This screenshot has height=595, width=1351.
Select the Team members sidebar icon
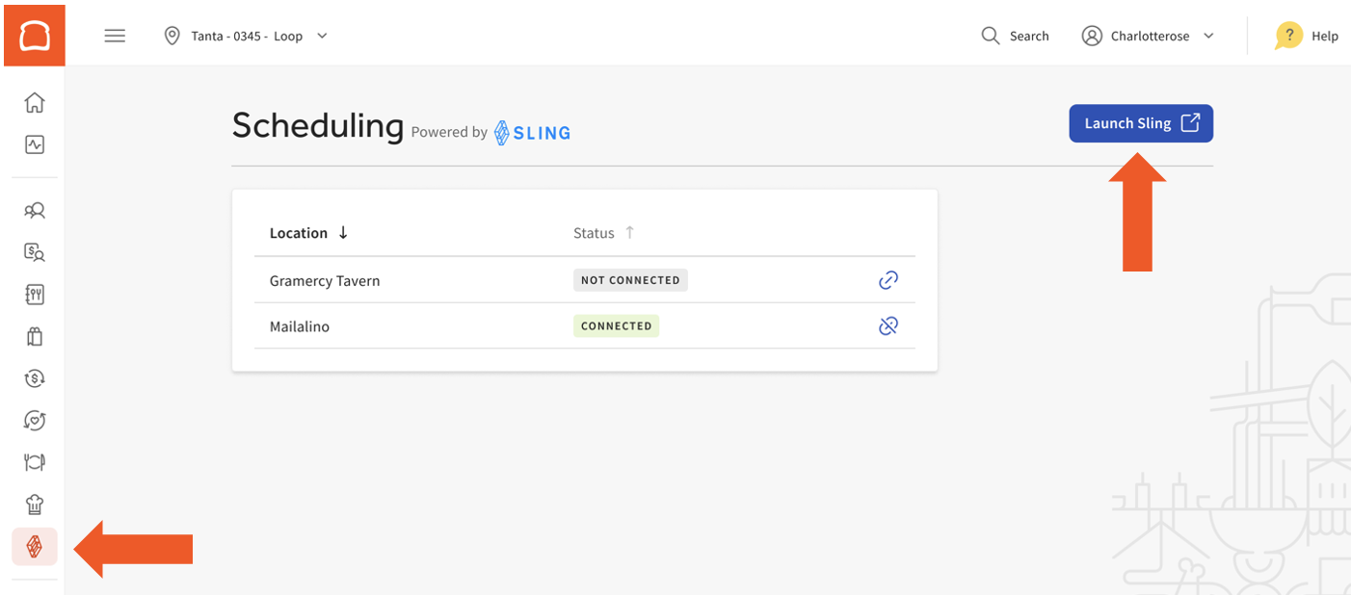pyautogui.click(x=34, y=210)
